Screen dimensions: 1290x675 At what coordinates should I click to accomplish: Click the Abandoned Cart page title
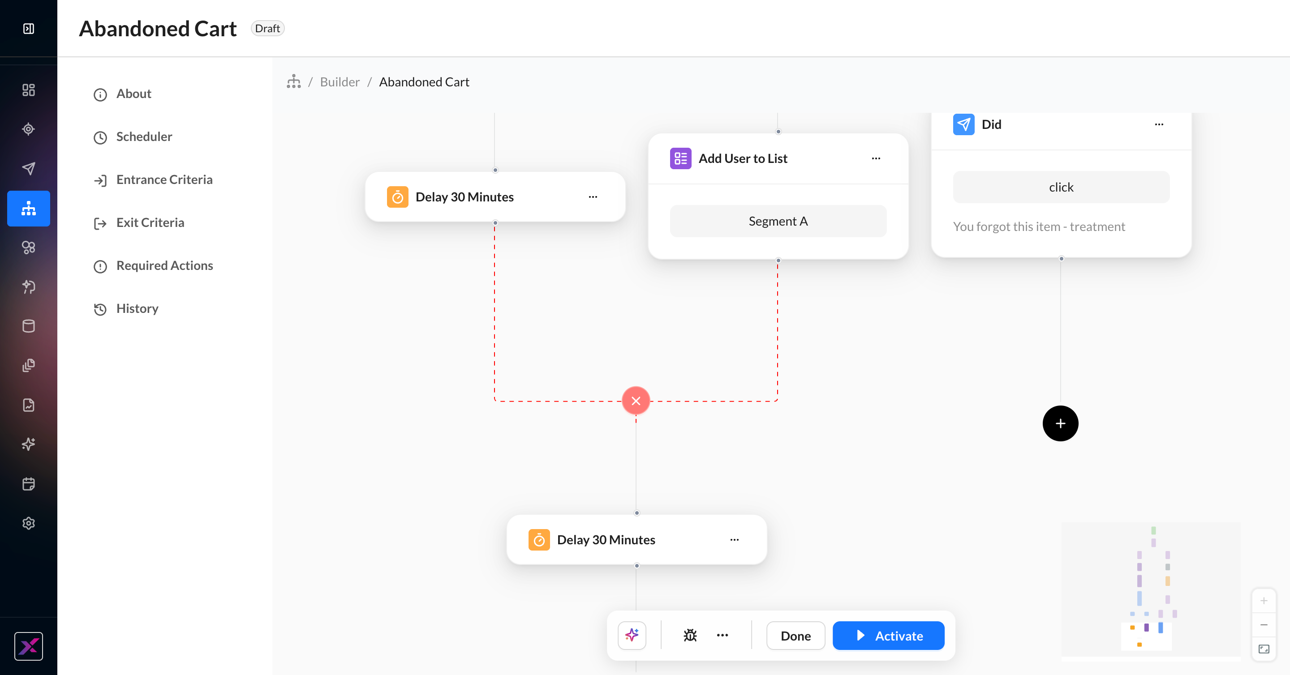158,29
